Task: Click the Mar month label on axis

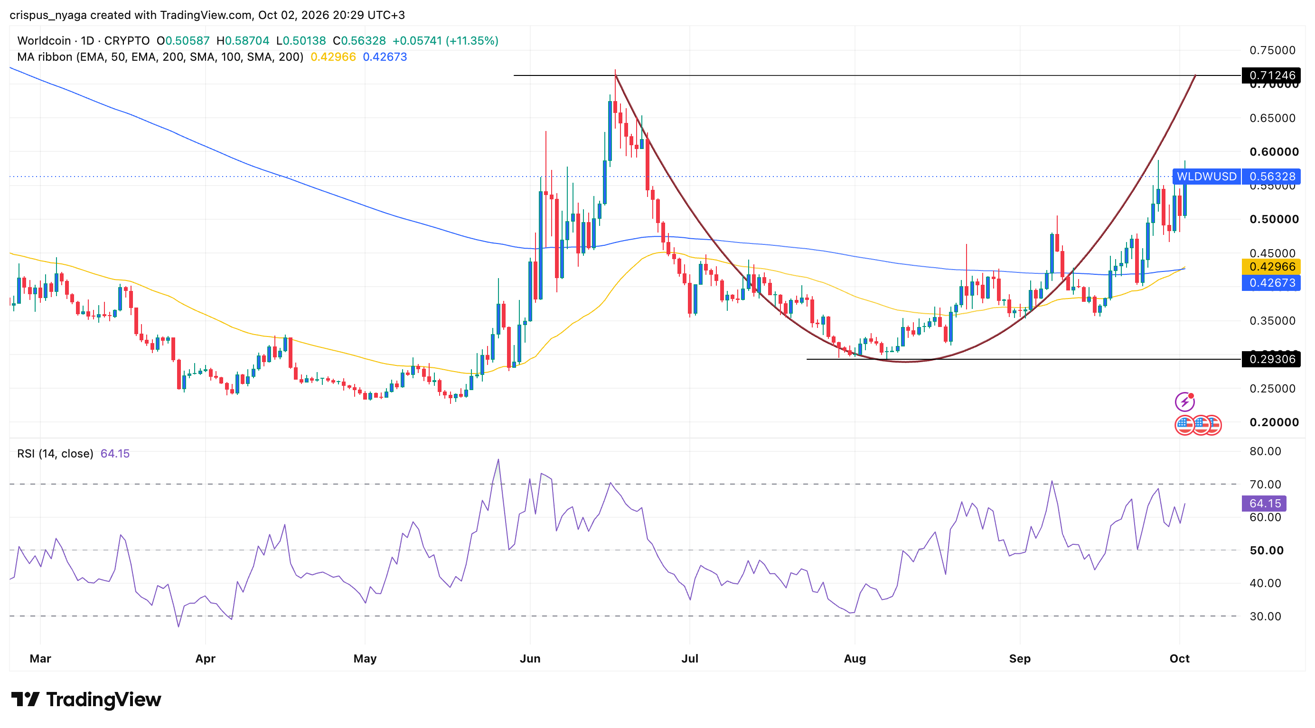Action: pyautogui.click(x=40, y=659)
